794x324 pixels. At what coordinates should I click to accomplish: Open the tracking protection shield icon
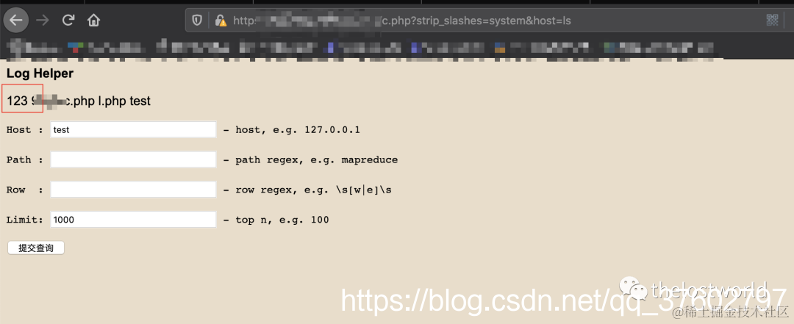[x=197, y=21]
